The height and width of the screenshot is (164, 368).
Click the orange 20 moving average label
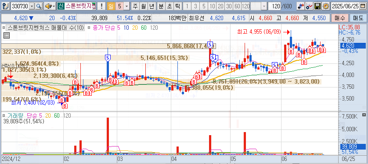tap(135, 28)
